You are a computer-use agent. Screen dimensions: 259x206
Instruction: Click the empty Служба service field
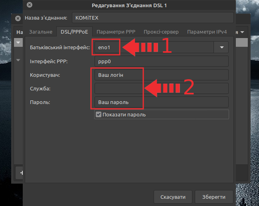pyautogui.click(x=162, y=88)
